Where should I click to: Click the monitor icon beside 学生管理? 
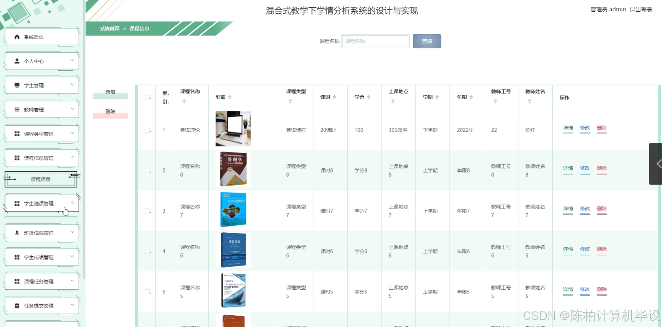pyautogui.click(x=17, y=85)
